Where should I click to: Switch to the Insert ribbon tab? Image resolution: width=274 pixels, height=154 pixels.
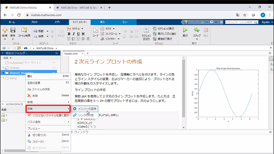point(102,22)
